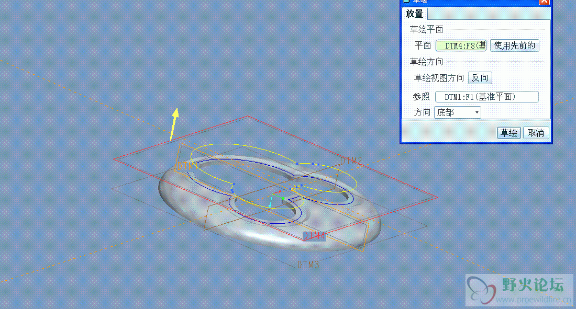Screen dimensions: 576x309
Task: Select the 放置 tab
Action: click(414, 14)
